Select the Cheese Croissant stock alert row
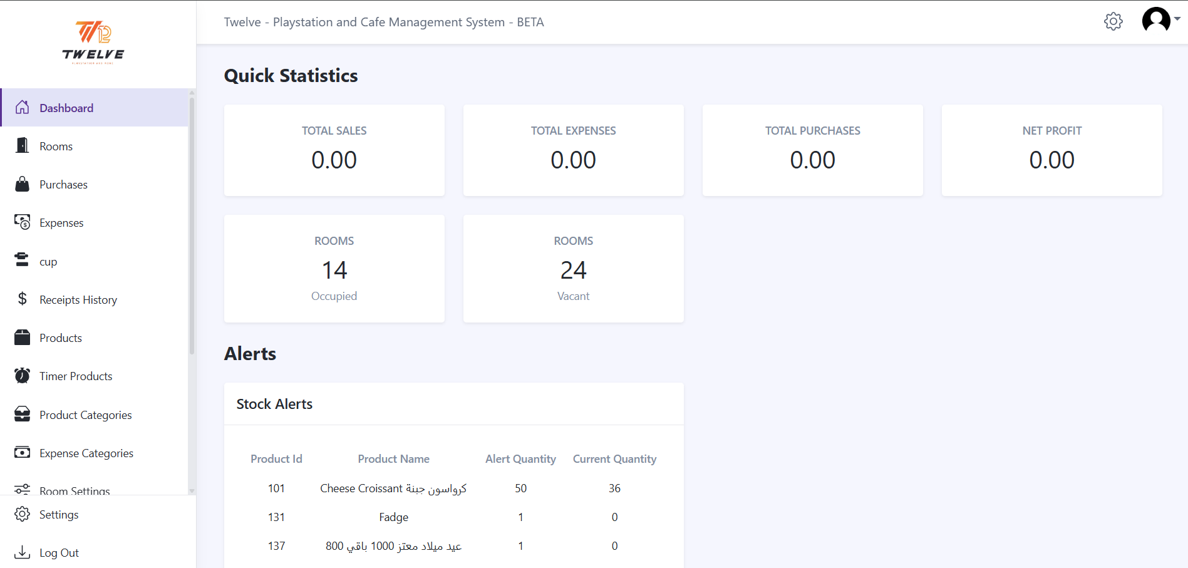 [x=453, y=488]
